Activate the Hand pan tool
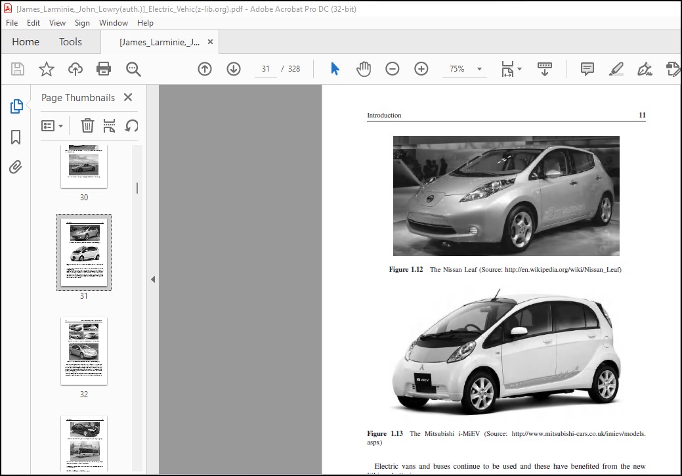This screenshot has width=682, height=476. click(364, 69)
